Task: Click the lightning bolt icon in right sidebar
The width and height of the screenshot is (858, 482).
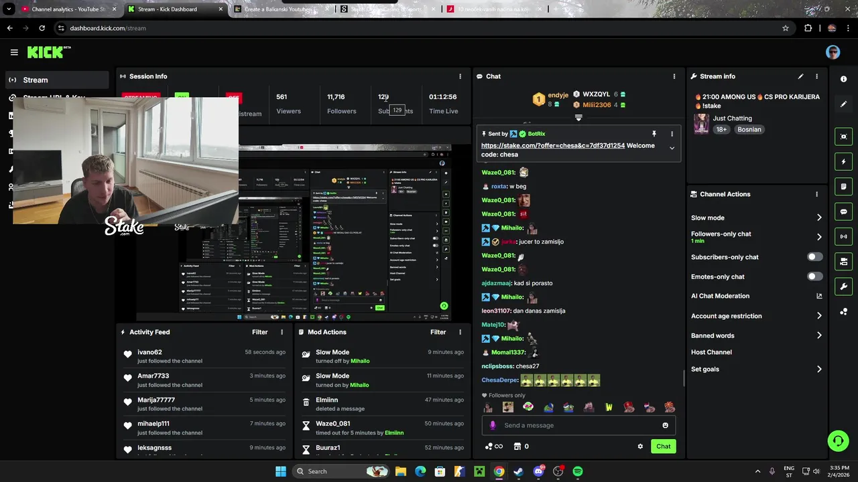Action: [x=843, y=161]
